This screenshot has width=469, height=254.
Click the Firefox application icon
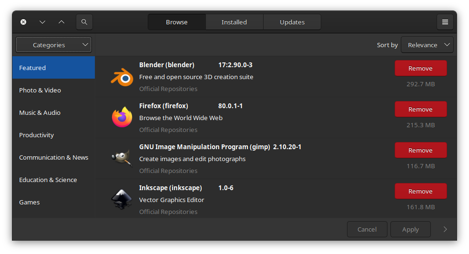(122, 117)
